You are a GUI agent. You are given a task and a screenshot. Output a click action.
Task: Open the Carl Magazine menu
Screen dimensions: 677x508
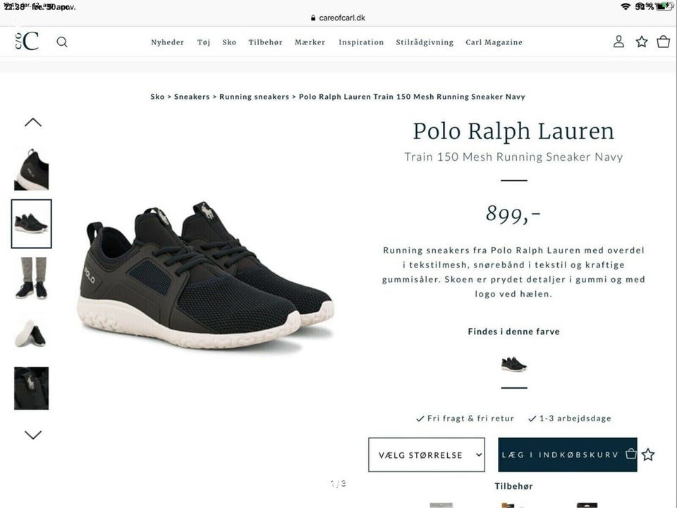point(494,42)
